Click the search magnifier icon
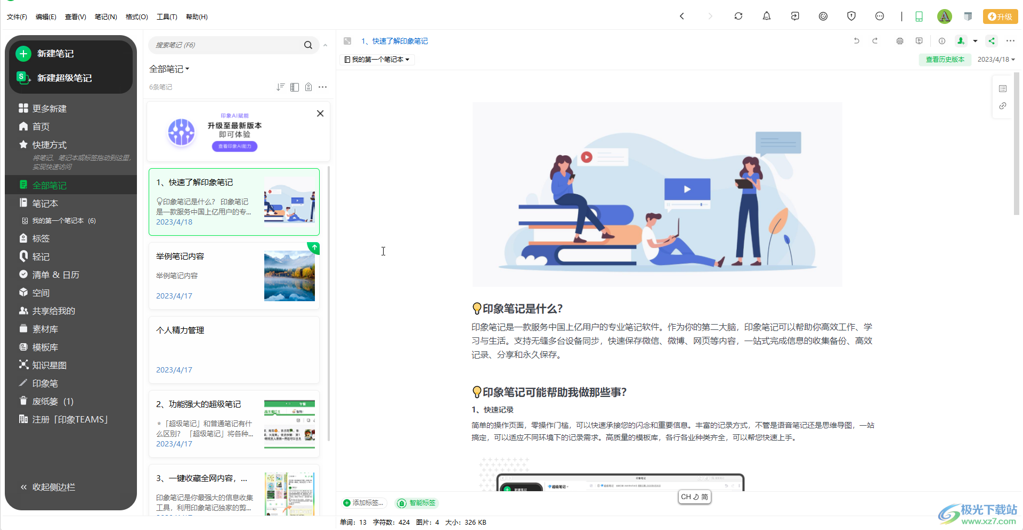The image size is (1023, 530). (x=308, y=45)
